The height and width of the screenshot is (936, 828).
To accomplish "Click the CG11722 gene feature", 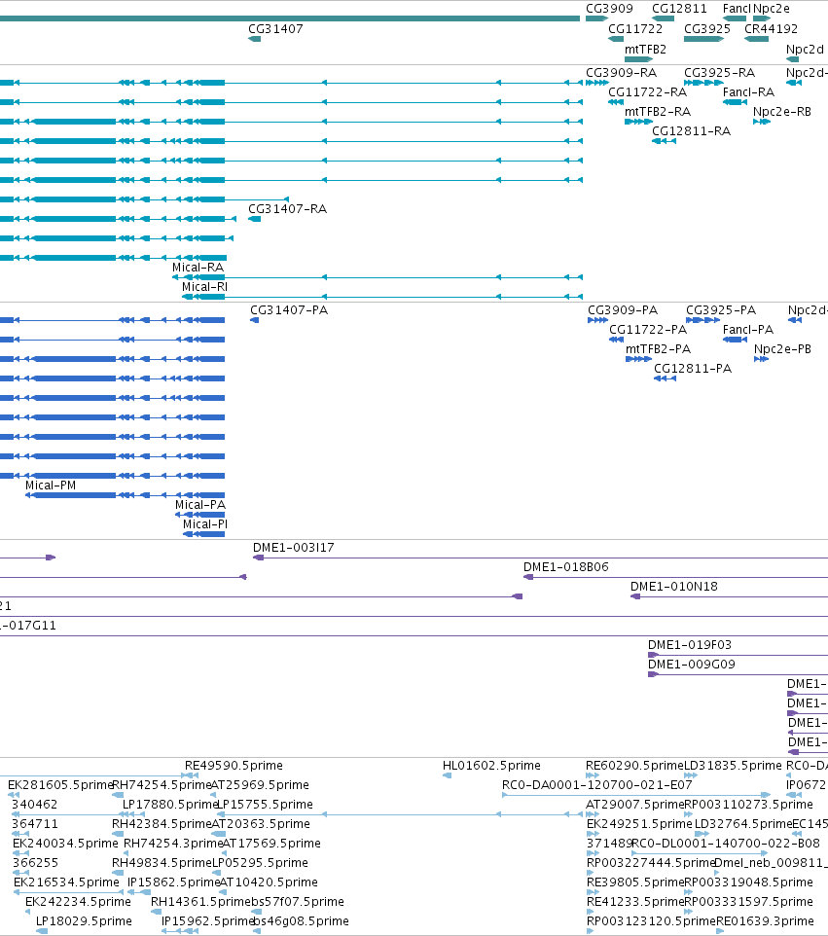I will (616, 39).
